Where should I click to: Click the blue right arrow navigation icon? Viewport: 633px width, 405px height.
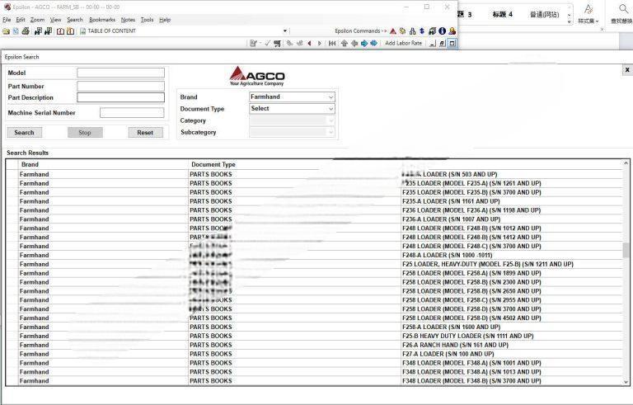point(364,43)
